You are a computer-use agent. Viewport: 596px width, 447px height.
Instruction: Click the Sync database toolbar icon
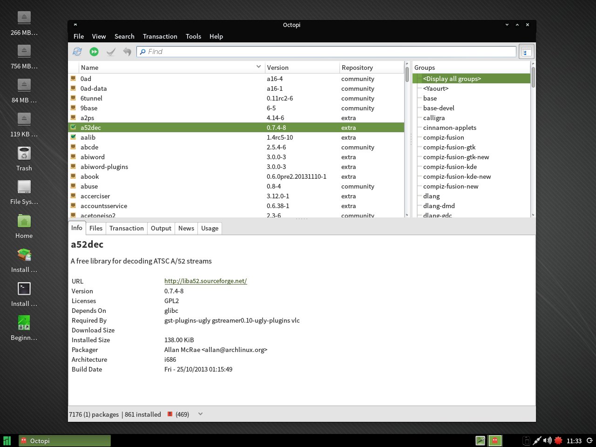[x=77, y=52]
